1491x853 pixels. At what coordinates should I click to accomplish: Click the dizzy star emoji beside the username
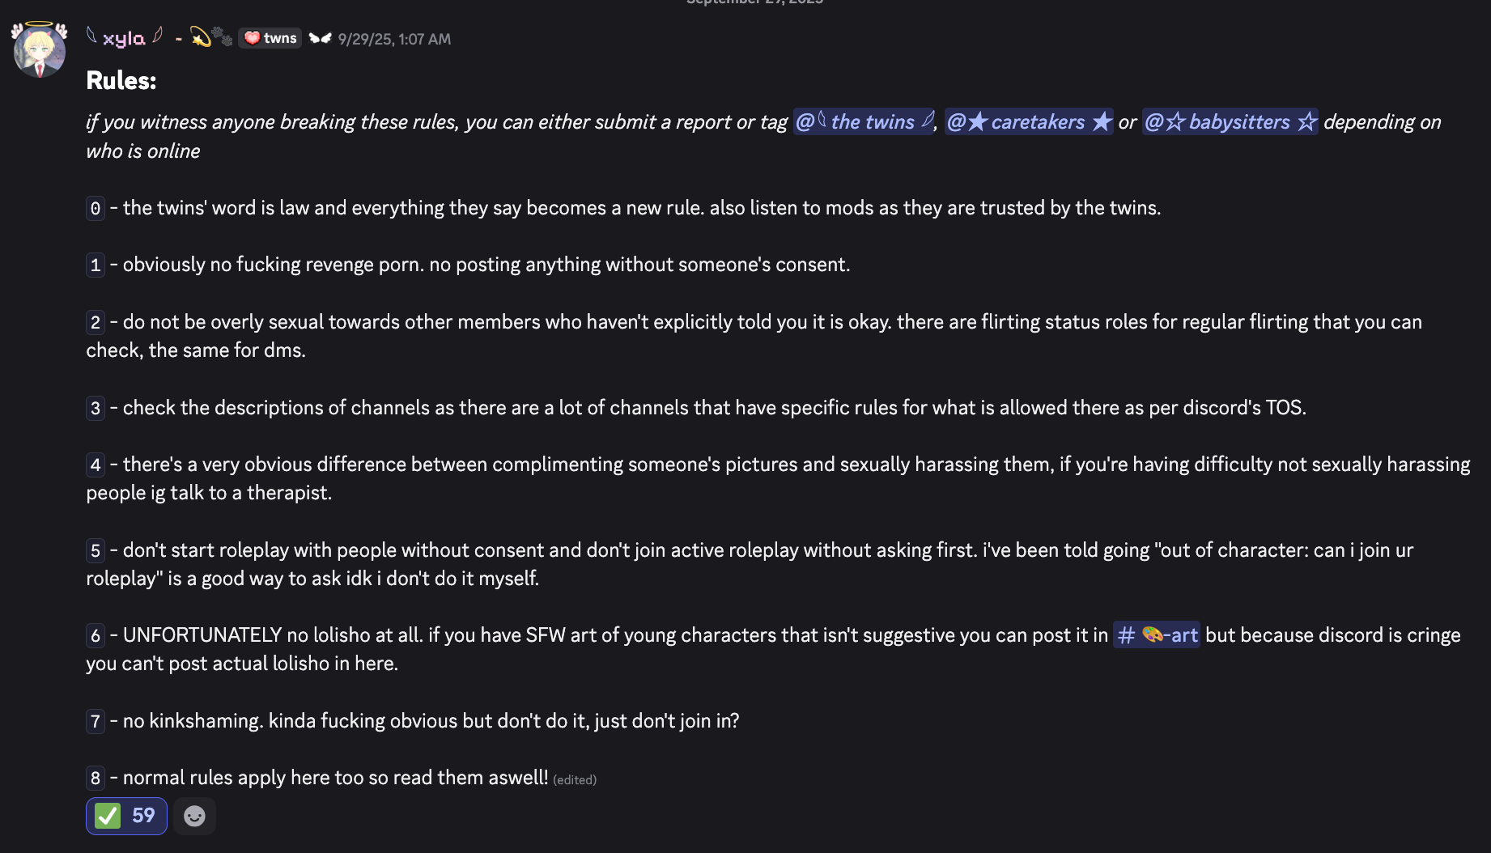coord(200,37)
